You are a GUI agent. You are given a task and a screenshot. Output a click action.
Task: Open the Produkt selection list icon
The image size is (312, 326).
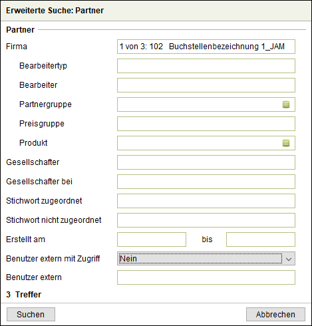tap(286, 143)
